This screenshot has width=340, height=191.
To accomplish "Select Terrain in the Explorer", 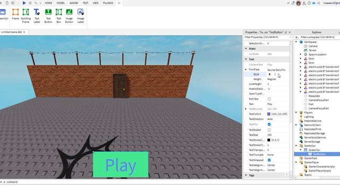I will pyautogui.click(x=312, y=50).
